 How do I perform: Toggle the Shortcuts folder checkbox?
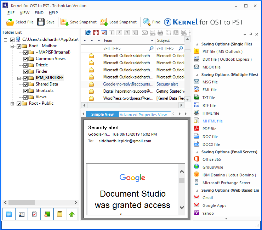pyautogui.click(x=25, y=91)
